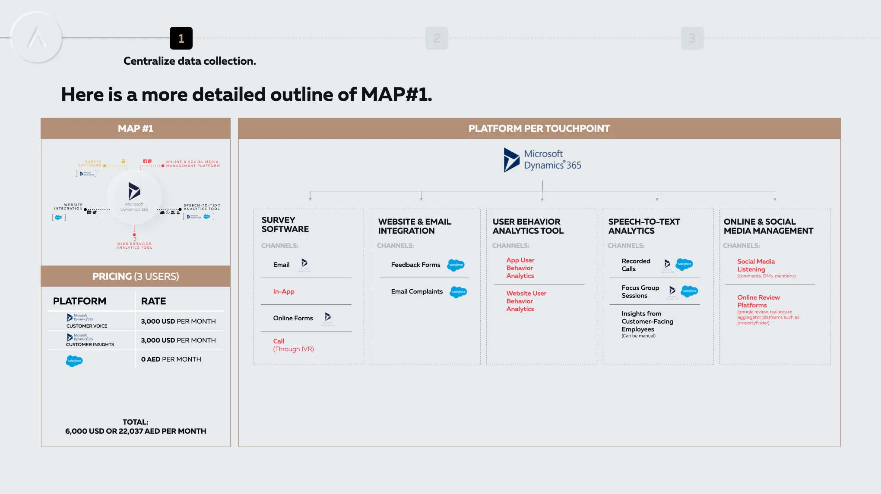Click the Email Complaints label
The height and width of the screenshot is (494, 881).
tap(417, 291)
